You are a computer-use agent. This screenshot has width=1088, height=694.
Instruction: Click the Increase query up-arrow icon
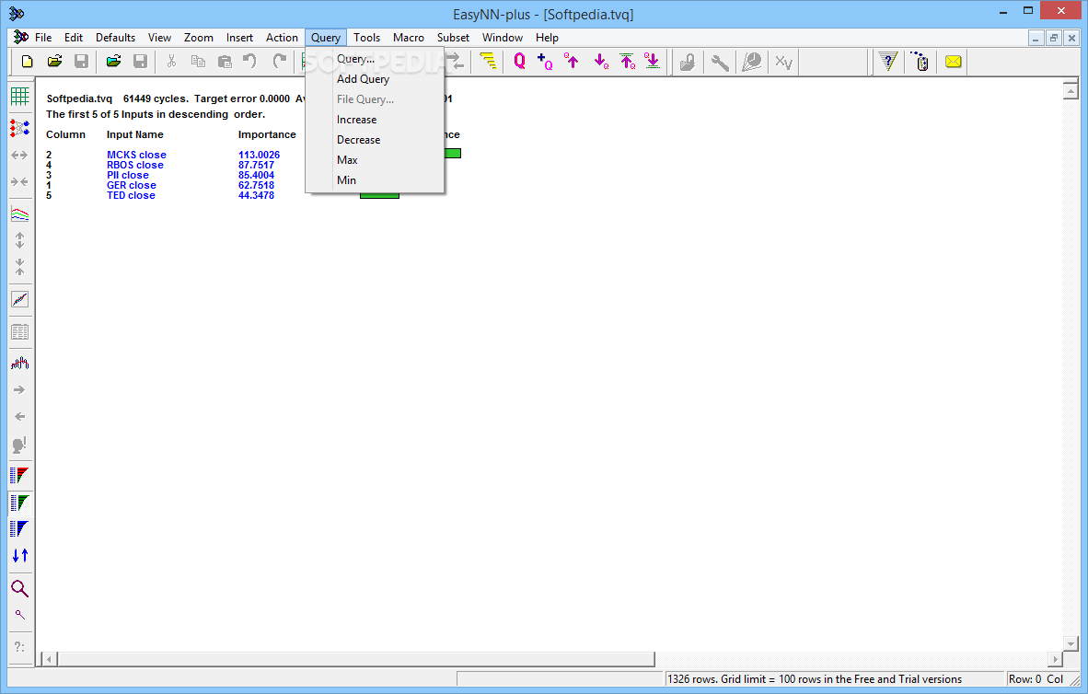click(x=572, y=62)
